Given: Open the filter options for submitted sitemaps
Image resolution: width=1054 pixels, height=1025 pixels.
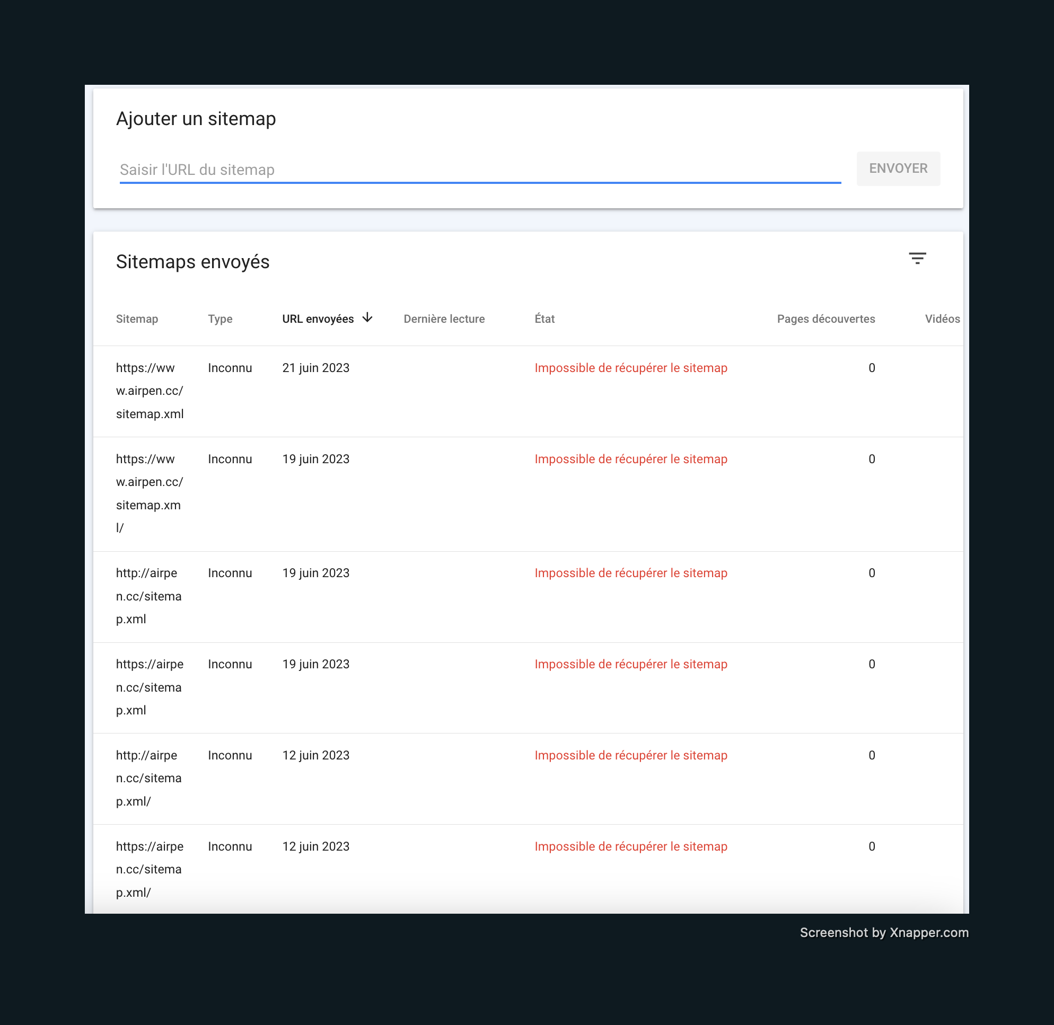Looking at the screenshot, I should pos(918,259).
